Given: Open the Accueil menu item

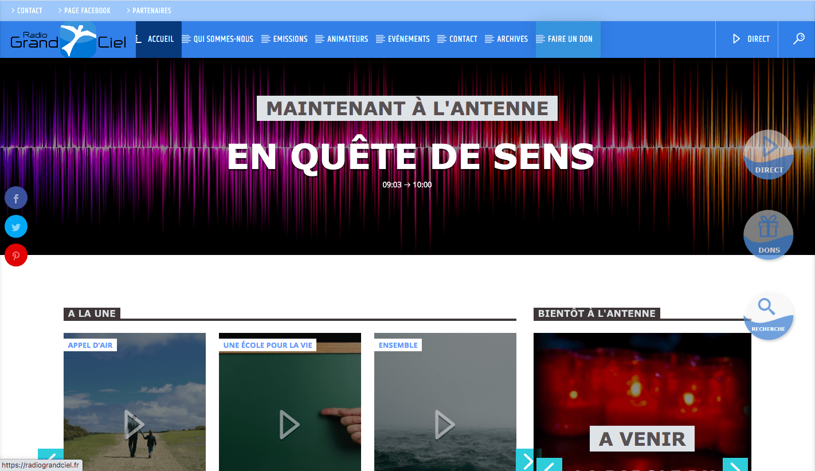Looking at the screenshot, I should (x=159, y=39).
